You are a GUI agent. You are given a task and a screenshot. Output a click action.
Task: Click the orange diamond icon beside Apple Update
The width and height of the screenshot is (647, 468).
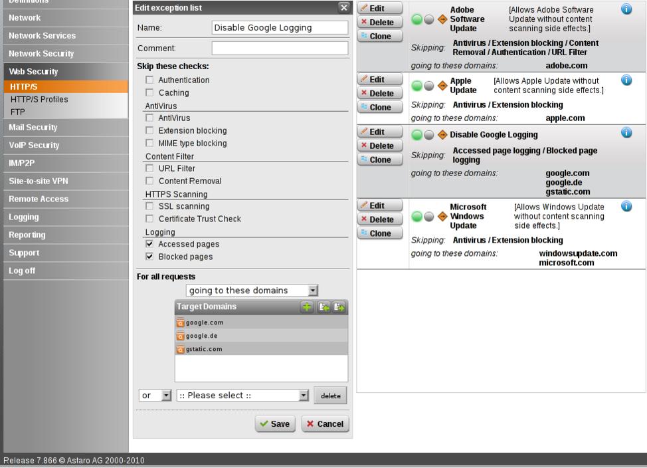[x=442, y=86]
